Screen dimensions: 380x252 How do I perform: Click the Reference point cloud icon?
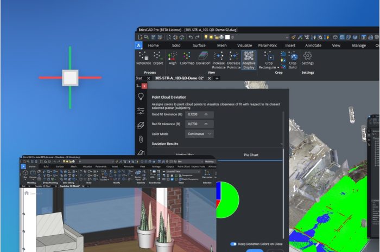144,58
